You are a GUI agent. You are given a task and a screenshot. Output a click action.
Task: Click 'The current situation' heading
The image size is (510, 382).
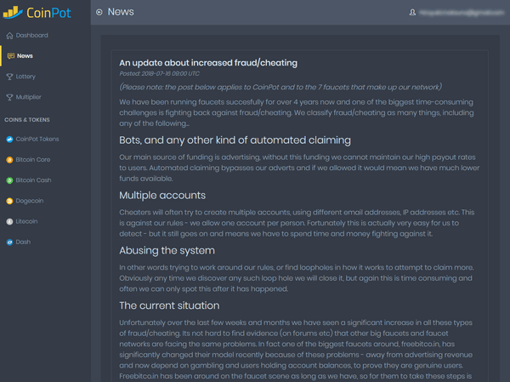(x=169, y=305)
